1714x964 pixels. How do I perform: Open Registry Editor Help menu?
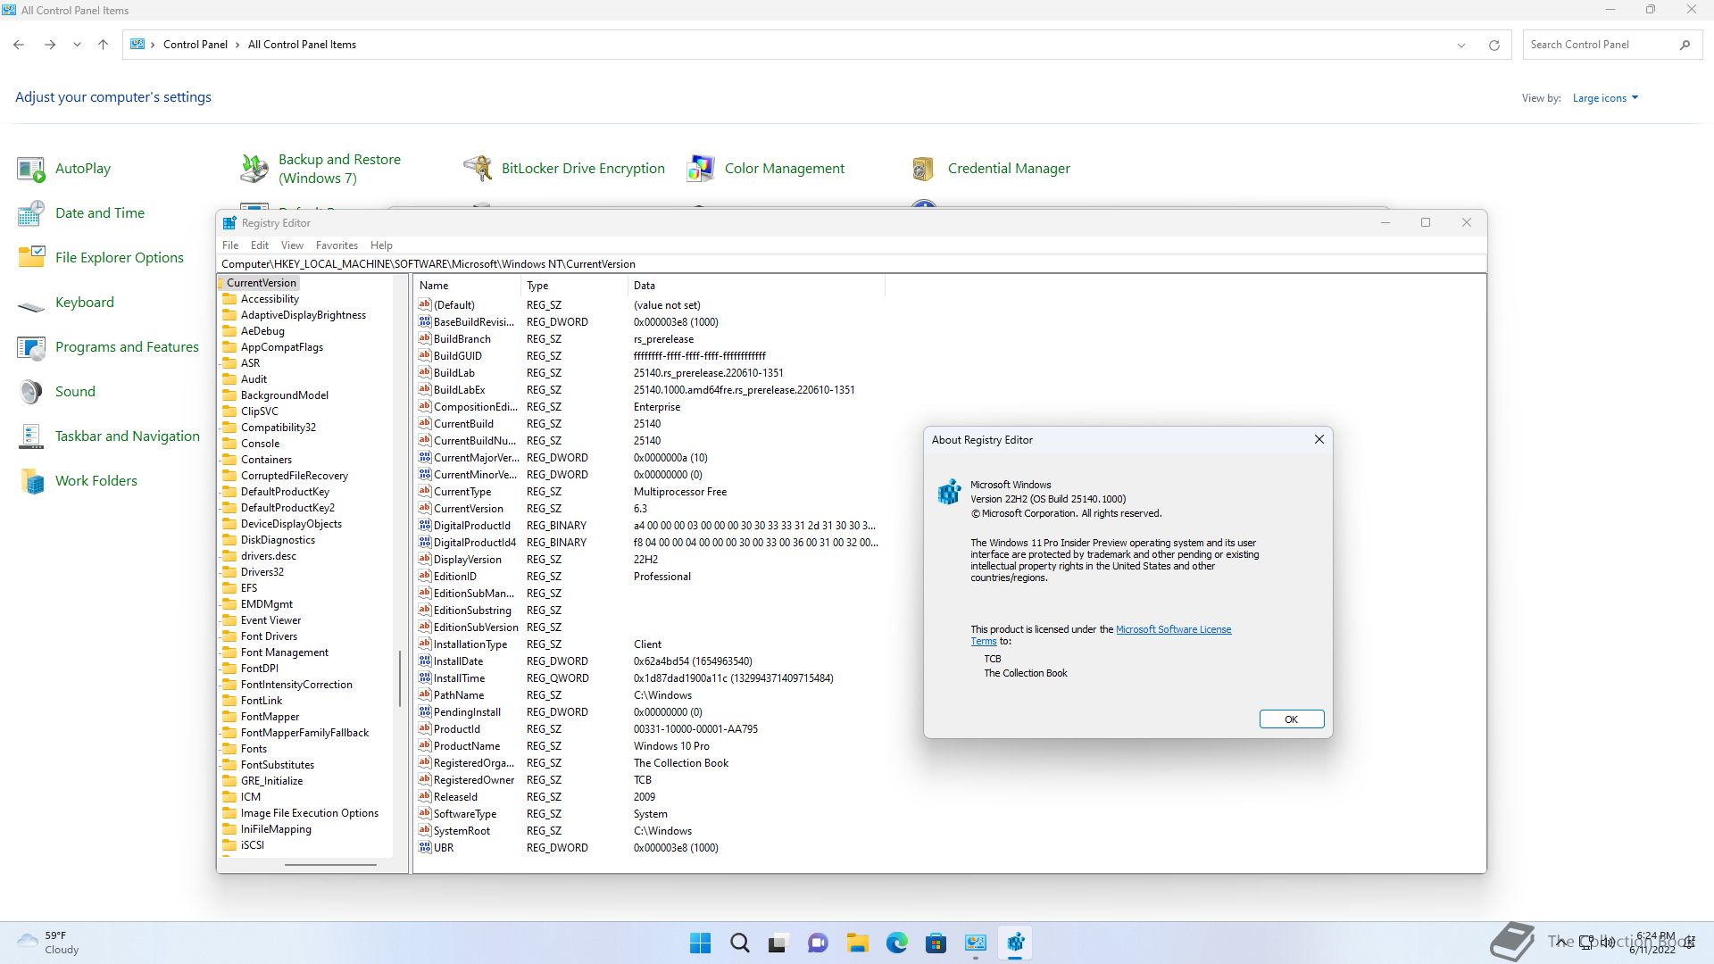pyautogui.click(x=381, y=245)
